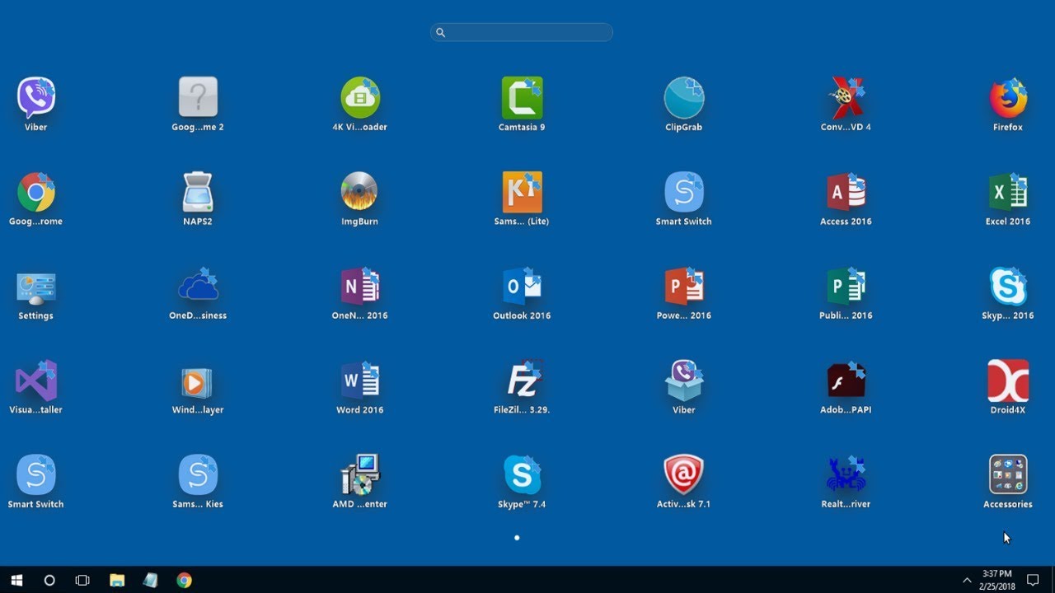Open Publisher 2016
Screen dimensions: 1055x593
846,287
